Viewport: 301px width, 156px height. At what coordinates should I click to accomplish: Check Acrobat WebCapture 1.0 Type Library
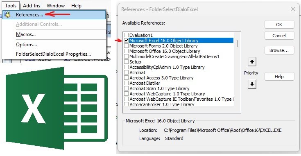[x=126, y=94]
